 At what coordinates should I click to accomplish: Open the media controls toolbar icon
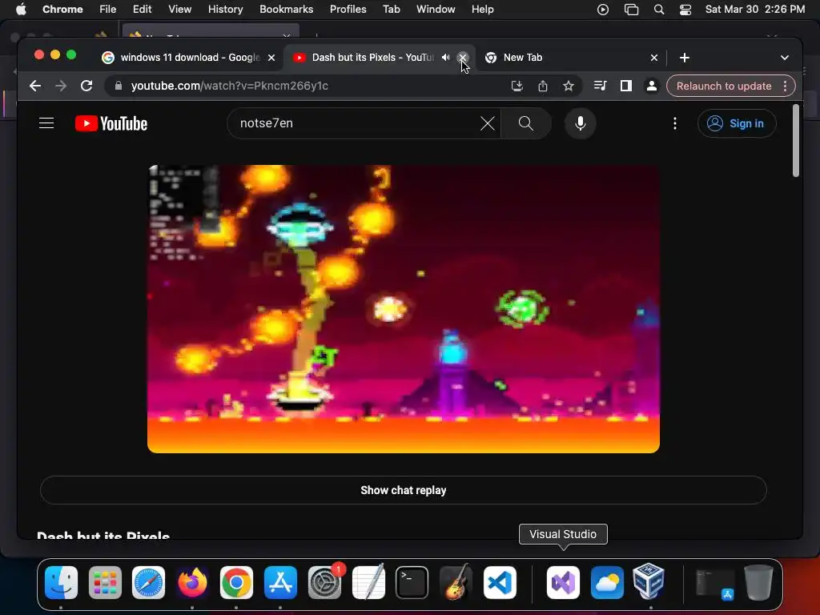pyautogui.click(x=601, y=86)
